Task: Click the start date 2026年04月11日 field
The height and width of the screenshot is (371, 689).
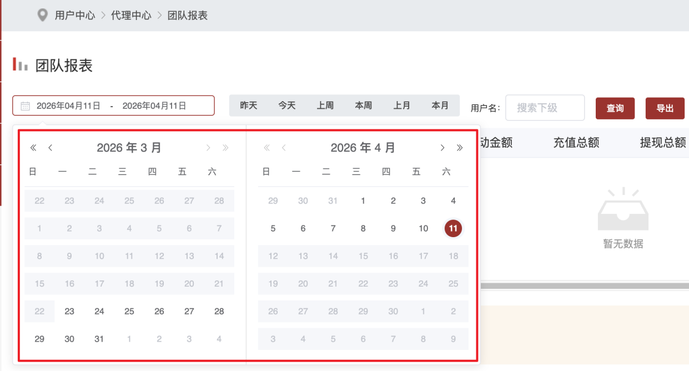Action: pos(68,106)
